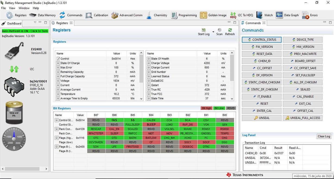Image resolution: width=334 pixels, height=179 pixels.
Task: Open the Watch tool
Action: (x=264, y=15)
